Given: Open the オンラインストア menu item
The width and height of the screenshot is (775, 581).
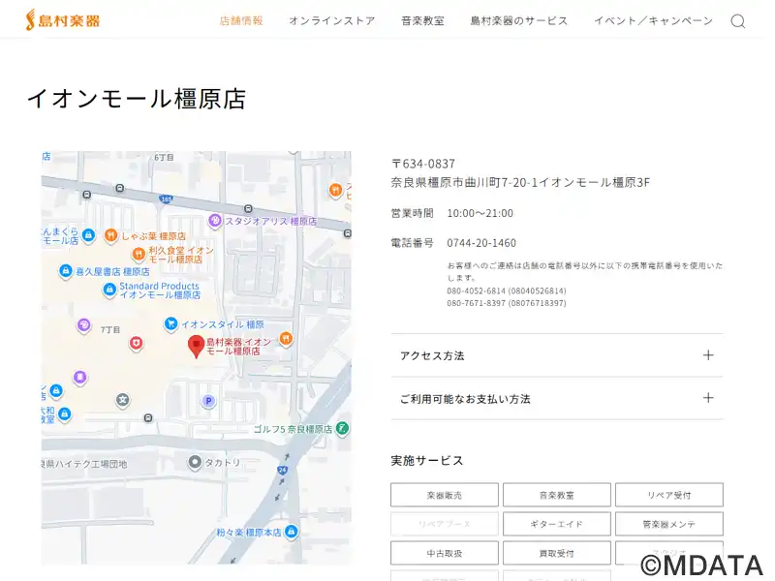Looking at the screenshot, I should 332,20.
